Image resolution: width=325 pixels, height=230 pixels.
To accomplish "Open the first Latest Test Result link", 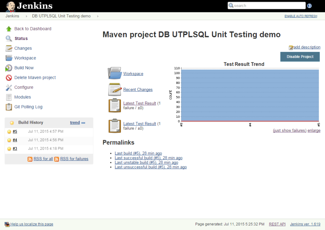I will 140,103.
